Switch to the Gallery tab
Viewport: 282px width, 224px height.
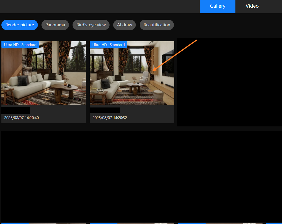pyautogui.click(x=217, y=6)
